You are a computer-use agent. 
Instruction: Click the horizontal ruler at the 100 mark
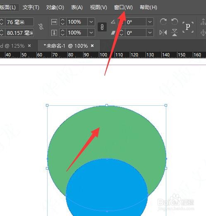103,55
